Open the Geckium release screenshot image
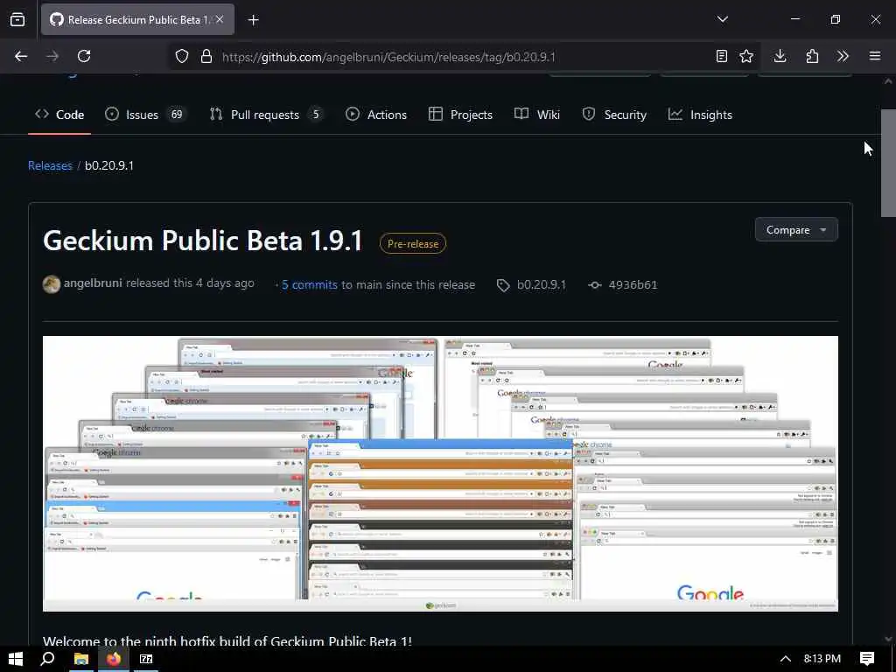The width and height of the screenshot is (896, 672). [x=441, y=473]
